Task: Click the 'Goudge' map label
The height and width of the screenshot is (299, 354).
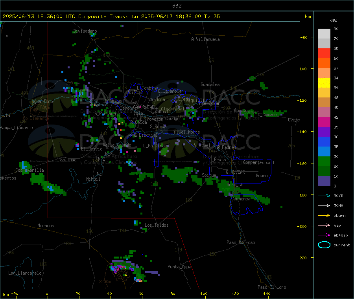Action: (172, 119)
